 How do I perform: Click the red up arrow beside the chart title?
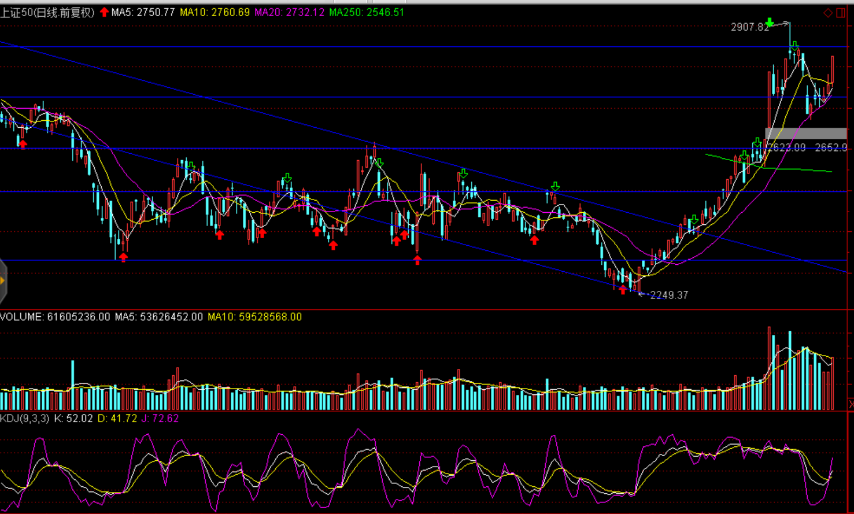tap(104, 12)
